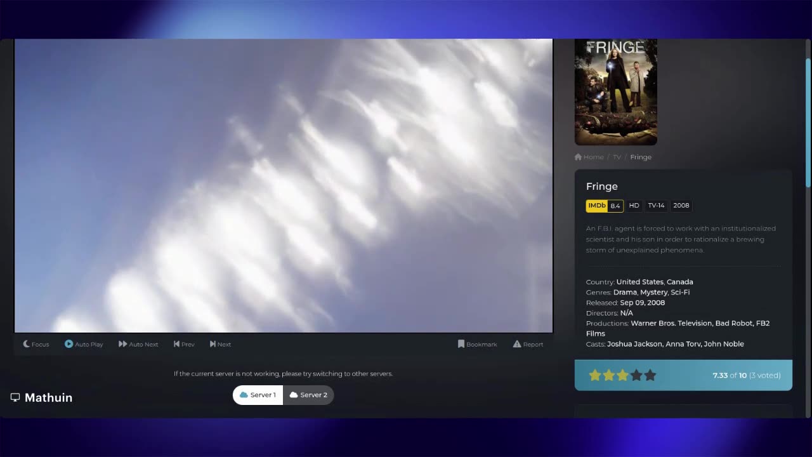The height and width of the screenshot is (457, 812).
Task: Click the Mathuin title text
Action: pyautogui.click(x=48, y=397)
